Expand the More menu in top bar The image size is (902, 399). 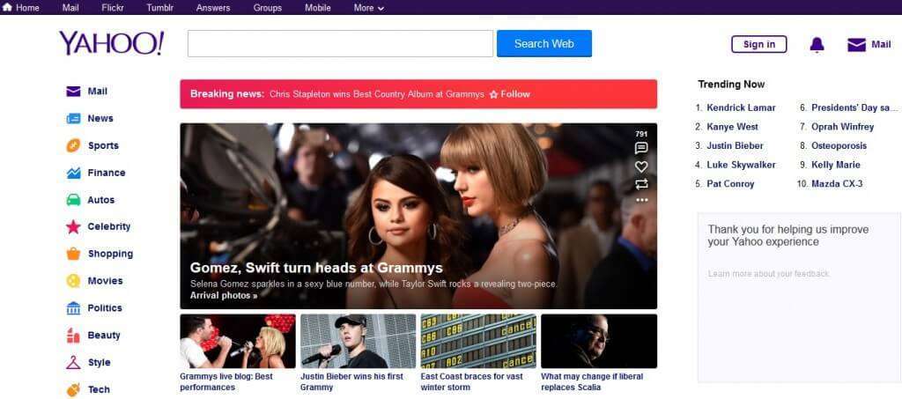click(x=368, y=8)
